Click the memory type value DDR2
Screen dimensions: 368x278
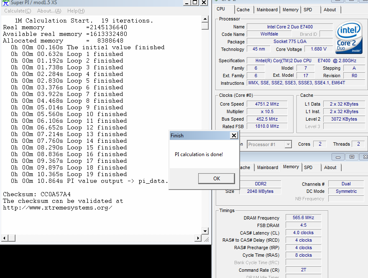pos(261,184)
